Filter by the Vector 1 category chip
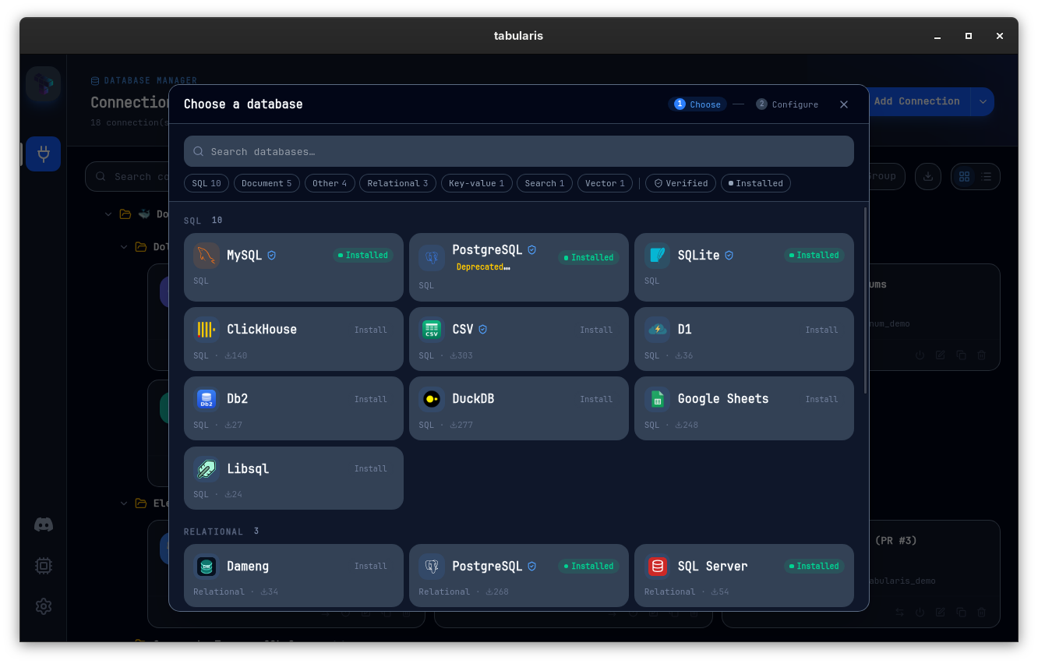Image resolution: width=1038 pixels, height=664 pixels. click(x=605, y=184)
